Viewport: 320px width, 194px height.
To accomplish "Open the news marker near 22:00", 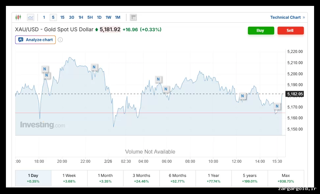I will [x=94, y=67].
